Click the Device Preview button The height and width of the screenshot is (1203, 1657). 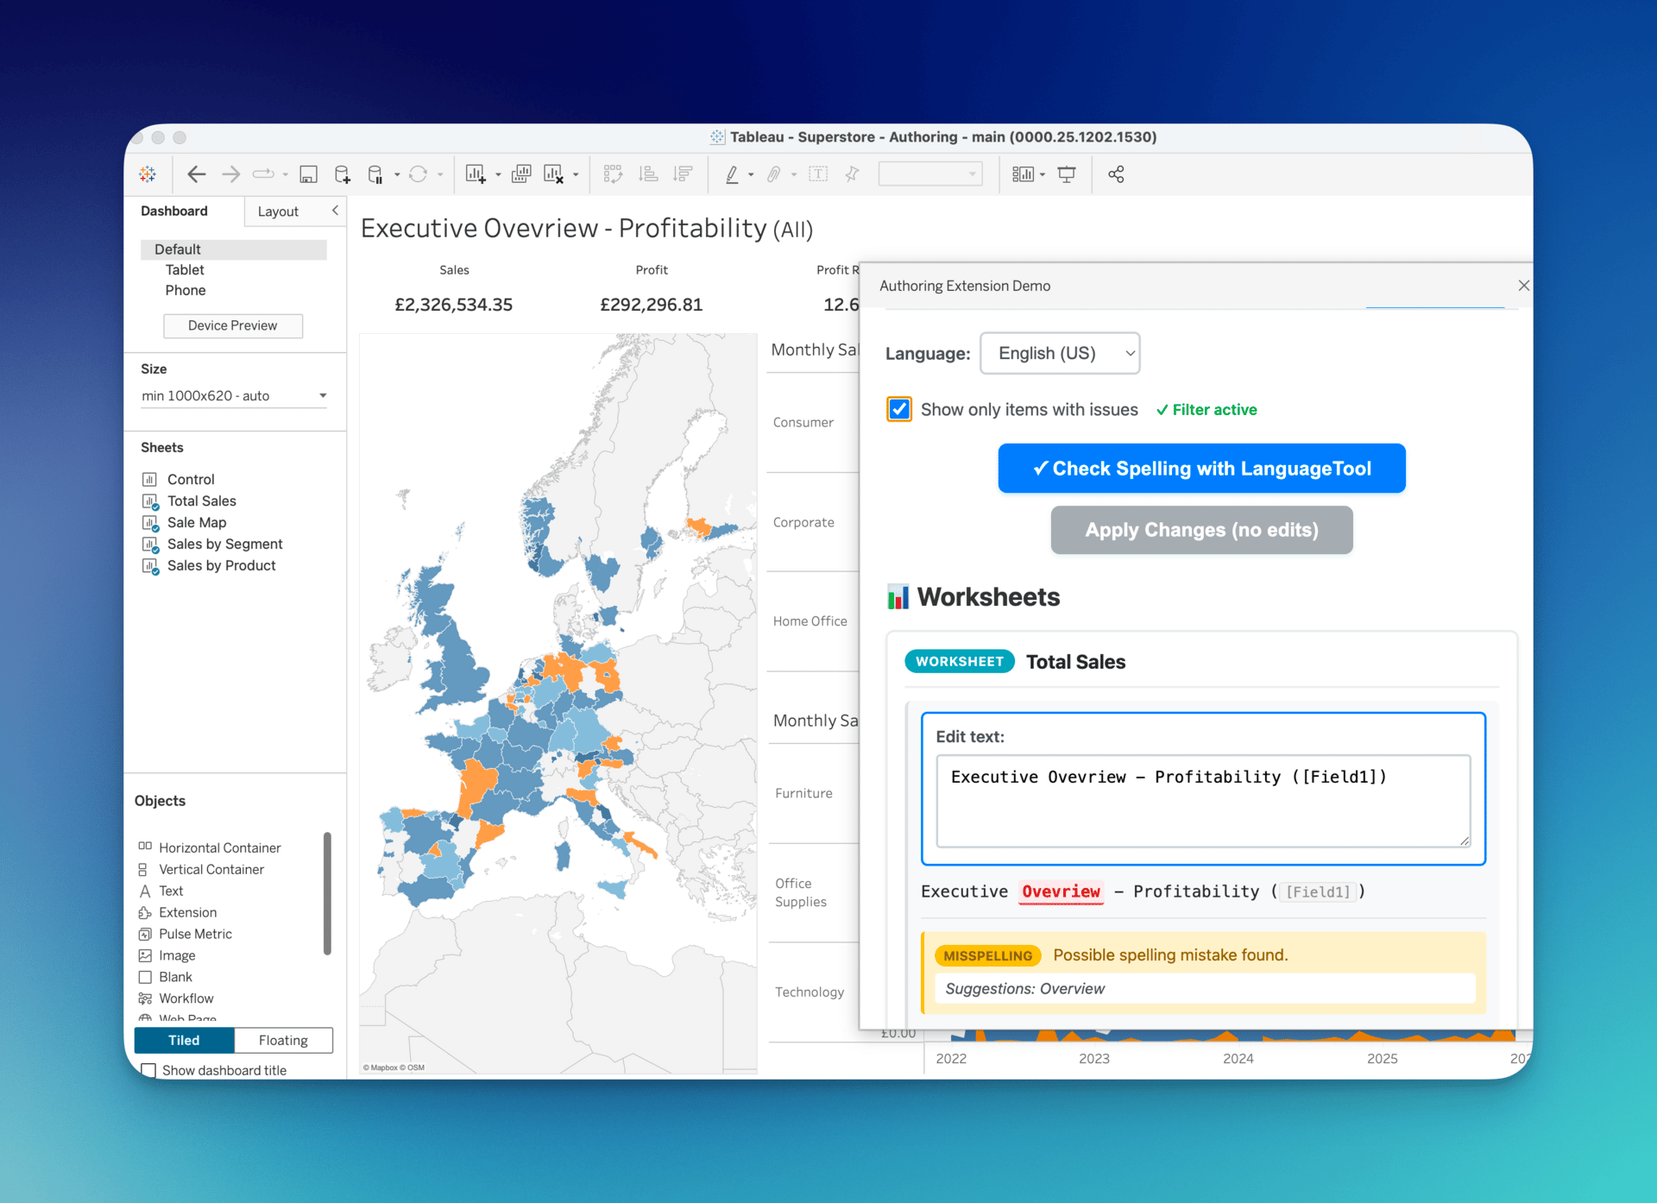point(233,325)
